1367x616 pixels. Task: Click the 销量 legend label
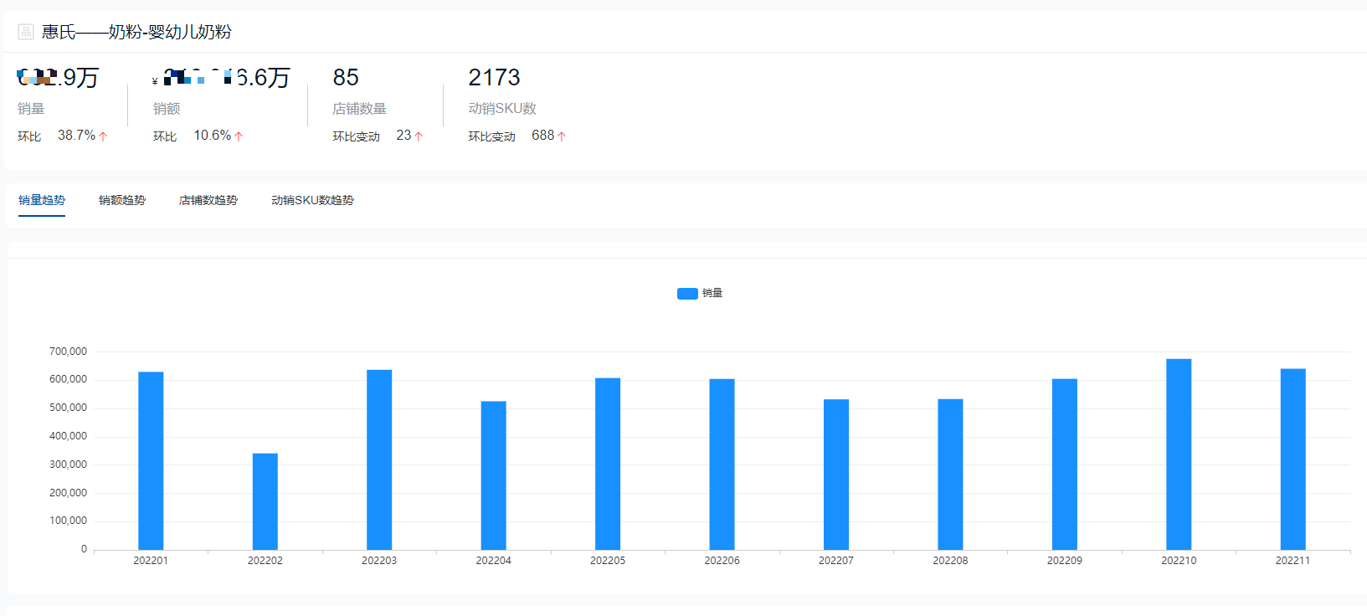click(x=712, y=293)
